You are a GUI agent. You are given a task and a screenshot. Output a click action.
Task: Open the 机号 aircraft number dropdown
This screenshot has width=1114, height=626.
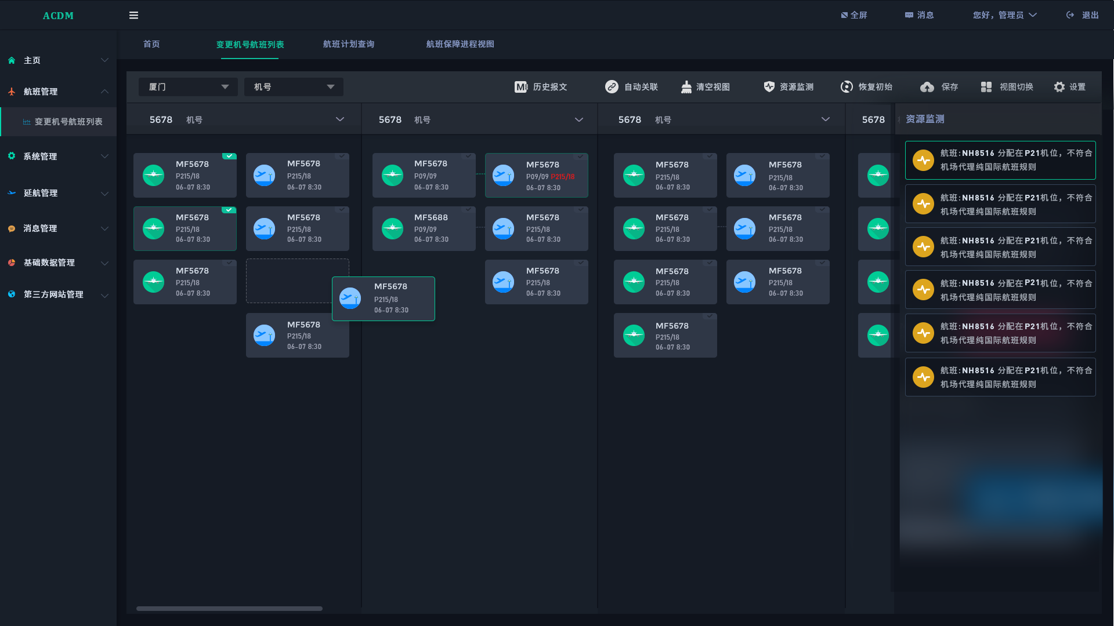click(x=294, y=87)
